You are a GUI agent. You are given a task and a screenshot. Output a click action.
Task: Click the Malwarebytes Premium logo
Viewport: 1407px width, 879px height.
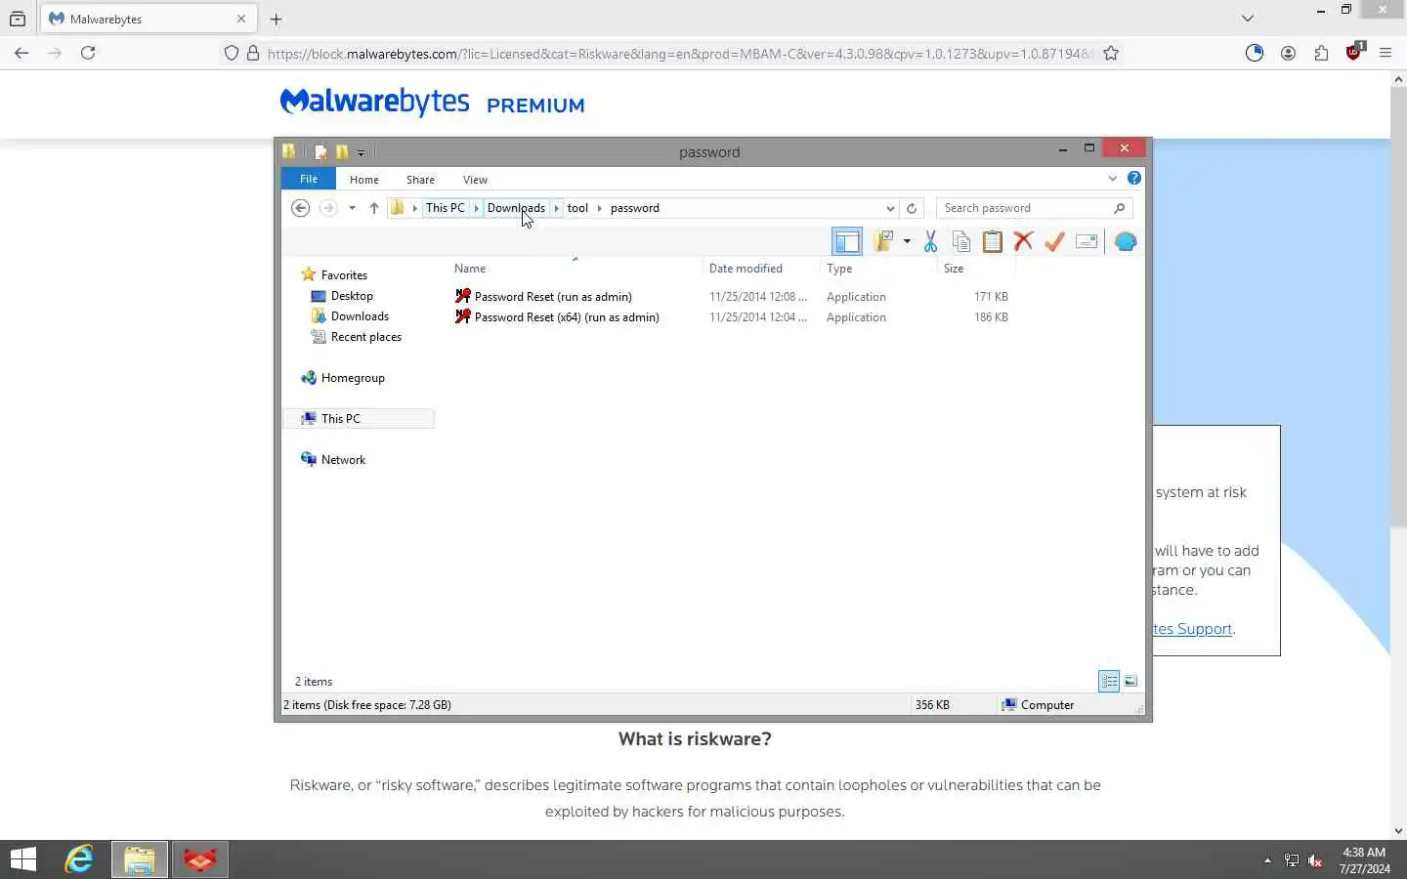[433, 103]
